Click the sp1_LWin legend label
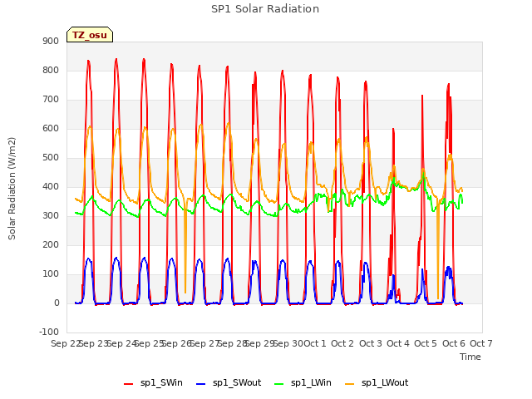 click(x=311, y=383)
